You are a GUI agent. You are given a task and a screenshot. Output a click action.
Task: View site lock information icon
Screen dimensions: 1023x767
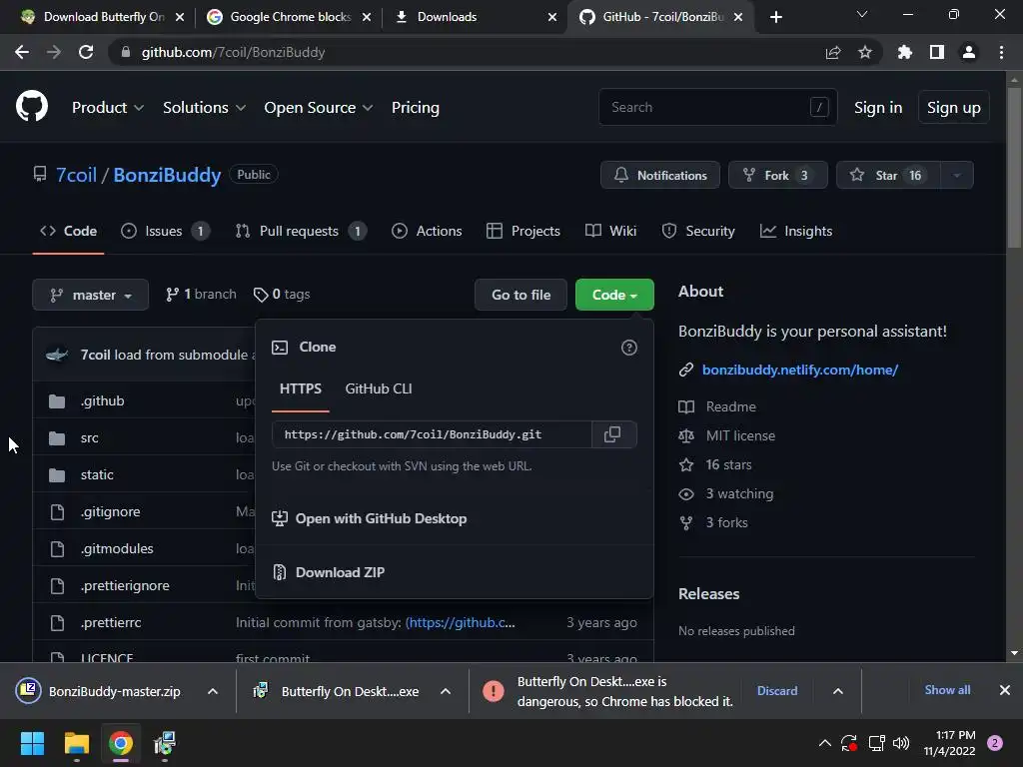pos(125,52)
